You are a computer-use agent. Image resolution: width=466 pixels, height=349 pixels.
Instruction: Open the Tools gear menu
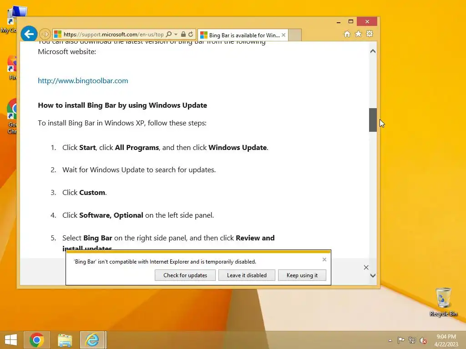pos(370,34)
